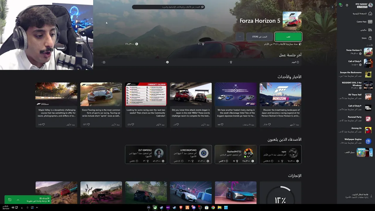
Task: Click the search games input field
Action: 168,7
